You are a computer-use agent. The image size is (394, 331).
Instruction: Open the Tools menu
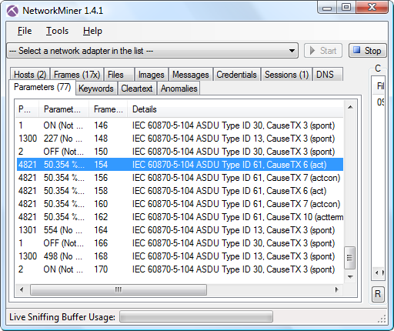(x=57, y=31)
